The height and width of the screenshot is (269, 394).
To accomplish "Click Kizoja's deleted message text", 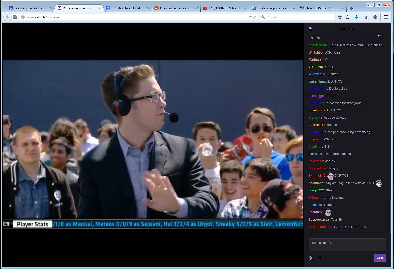I will click(x=334, y=118).
